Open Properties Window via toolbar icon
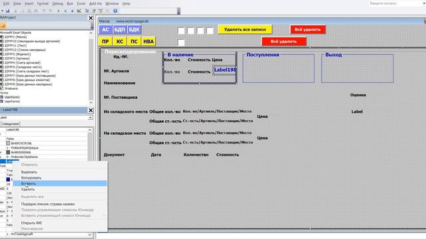This screenshot has height=239, width=426. pos(94,11)
